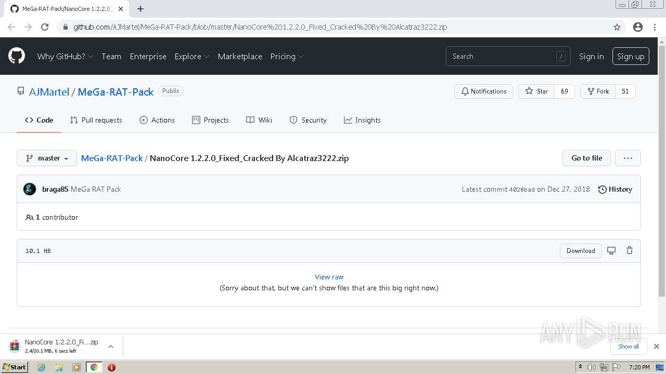This screenshot has height=374, width=666.
Task: Expand Why GitHub? menu
Action: click(x=65, y=56)
